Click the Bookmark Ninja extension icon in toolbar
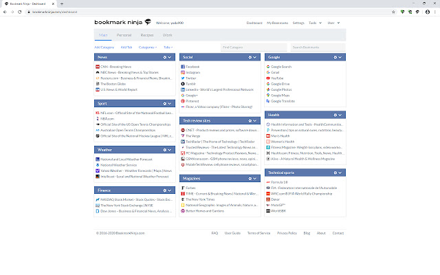 click(x=417, y=12)
